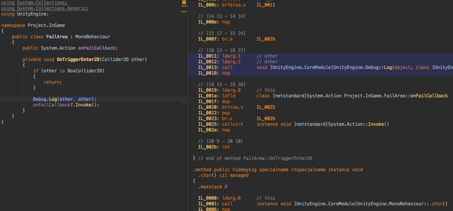
Task: Click the '// [14 13 - 14 14]' comment
Action: click(x=222, y=17)
